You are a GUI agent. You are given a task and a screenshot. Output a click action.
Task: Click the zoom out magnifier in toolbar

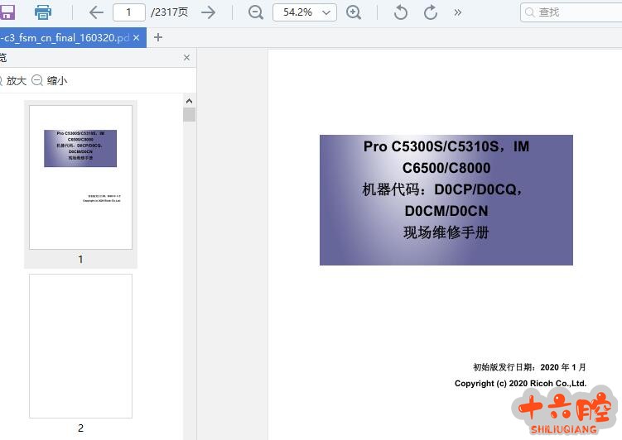coord(256,12)
